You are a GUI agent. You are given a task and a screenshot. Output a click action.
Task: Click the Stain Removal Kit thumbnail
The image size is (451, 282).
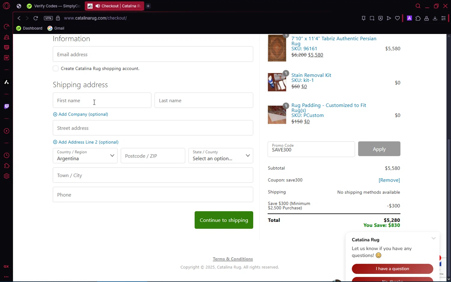coord(277,82)
